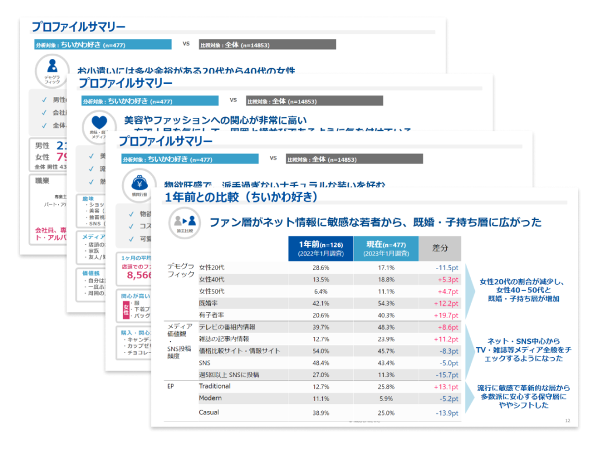This screenshot has width=598, height=450.
Task: Select the 現在(n=477) column header
Action: [x=385, y=248]
